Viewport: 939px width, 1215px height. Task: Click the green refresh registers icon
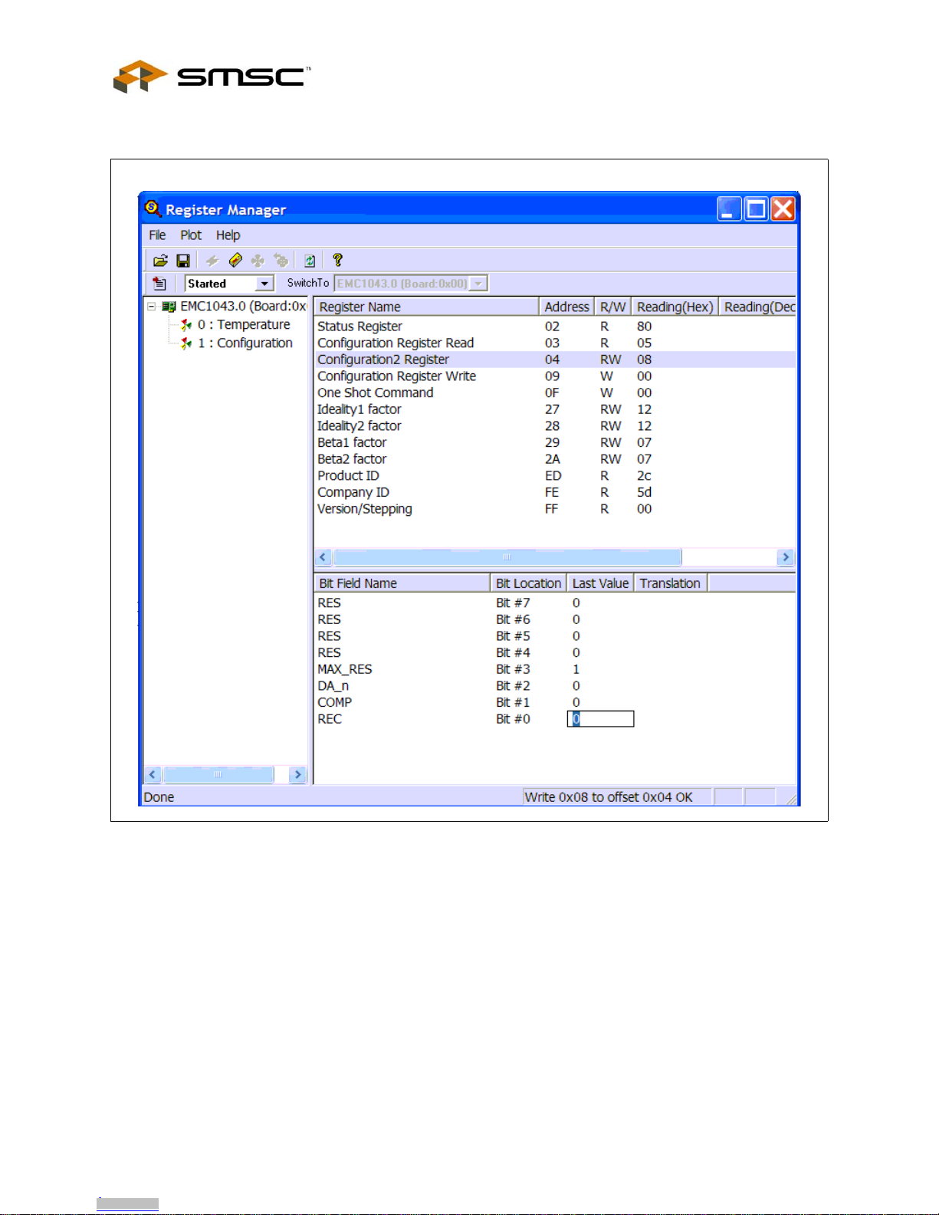[x=310, y=261]
